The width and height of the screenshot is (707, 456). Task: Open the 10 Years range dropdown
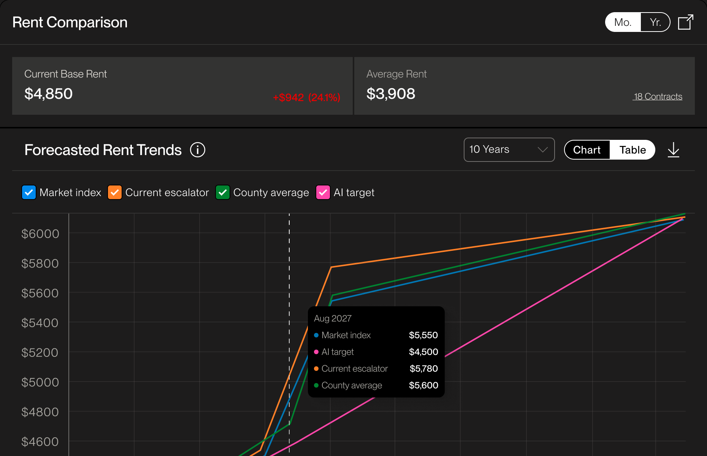509,150
